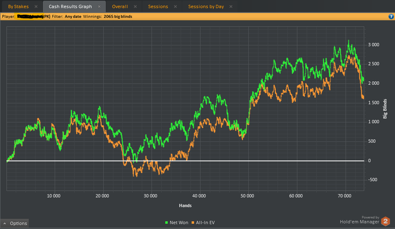This screenshot has height=229, width=395.
Task: Close the Sessions tab
Action: click(x=175, y=7)
